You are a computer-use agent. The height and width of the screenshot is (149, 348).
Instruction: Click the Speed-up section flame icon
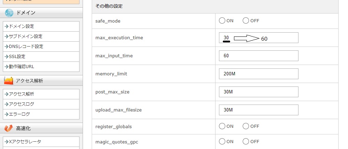9,128
